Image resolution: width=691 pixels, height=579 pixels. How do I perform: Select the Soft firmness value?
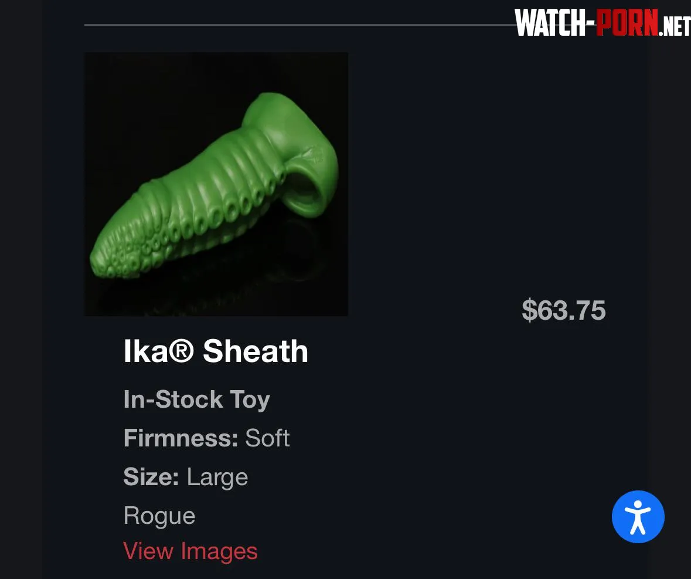click(x=267, y=438)
